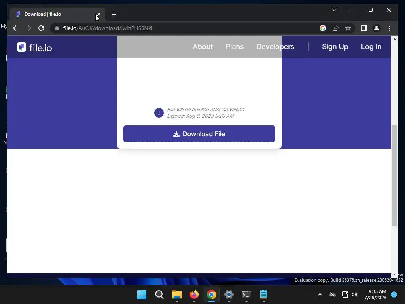The width and height of the screenshot is (405, 304).
Task: Open the About page
Action: 203,47
